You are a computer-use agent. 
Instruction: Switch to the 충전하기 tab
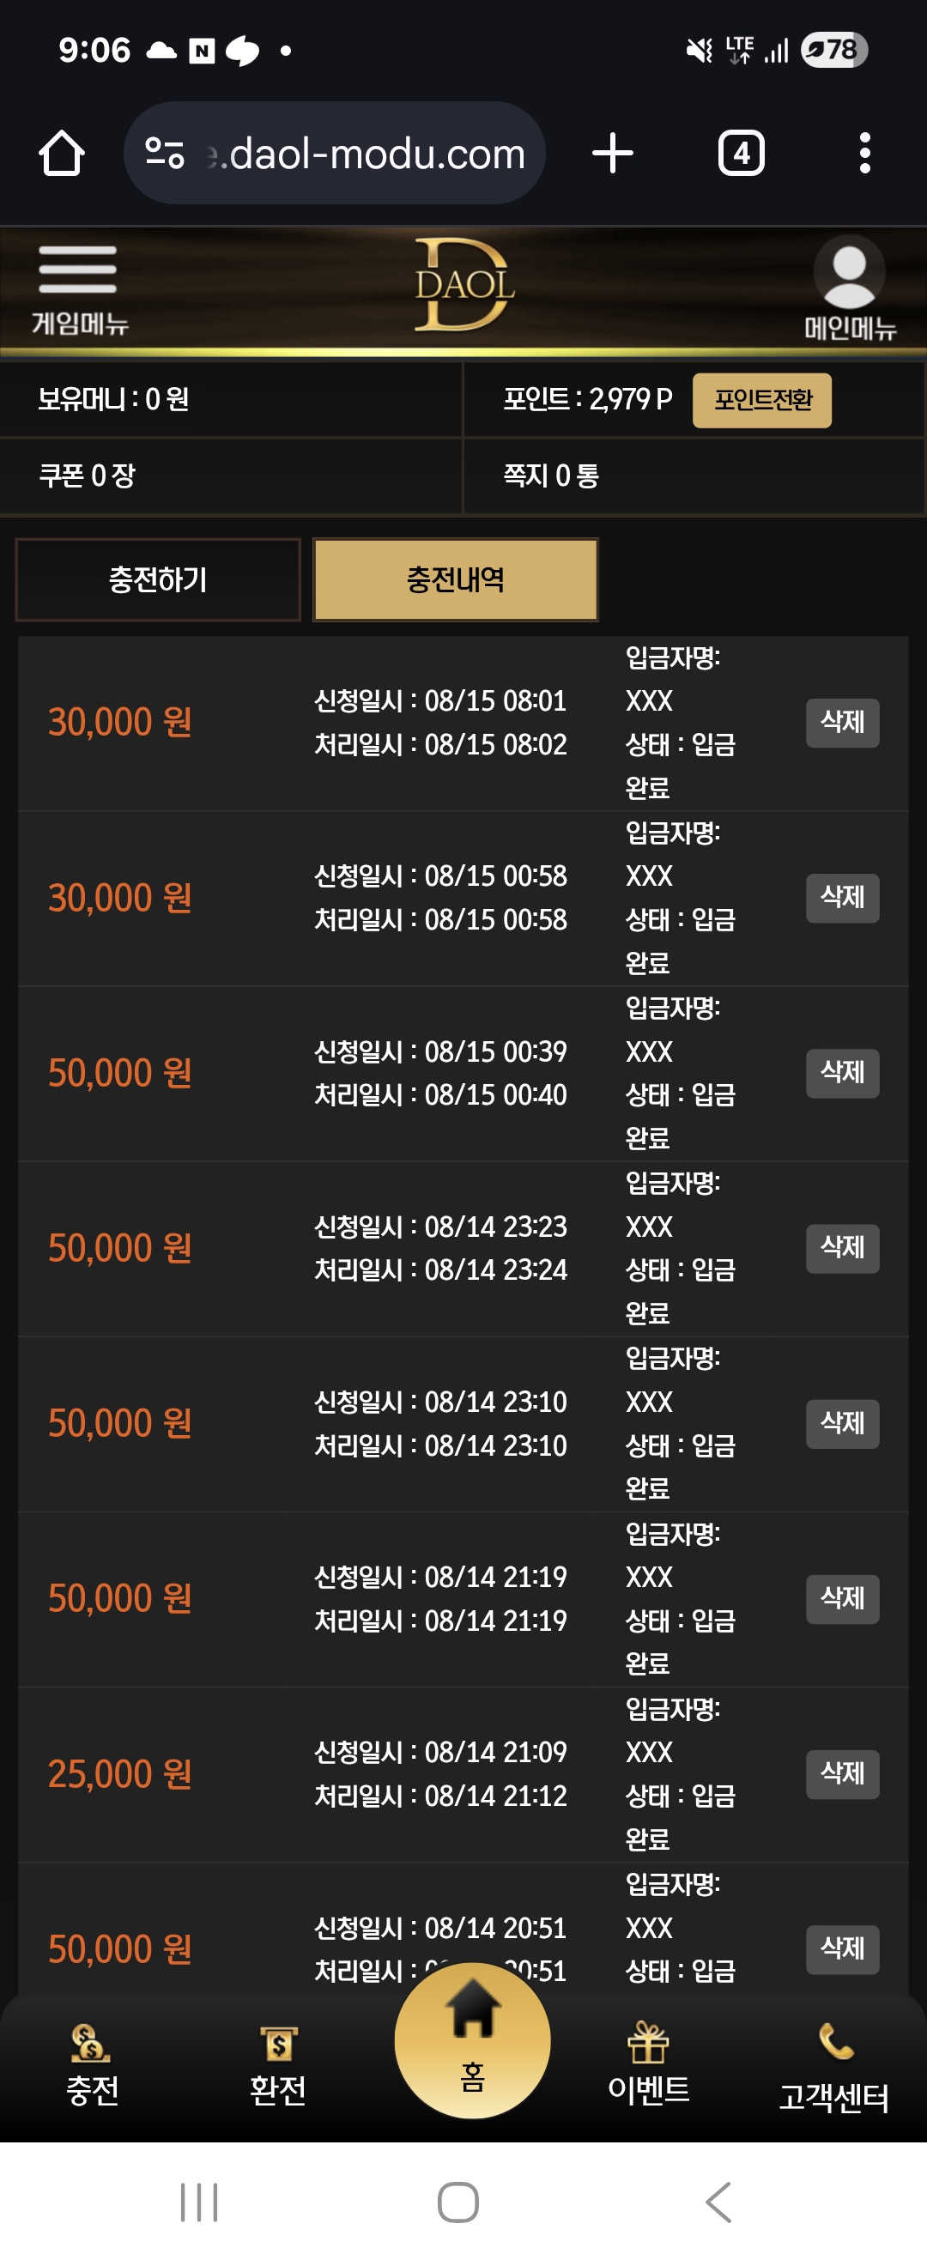pos(158,579)
